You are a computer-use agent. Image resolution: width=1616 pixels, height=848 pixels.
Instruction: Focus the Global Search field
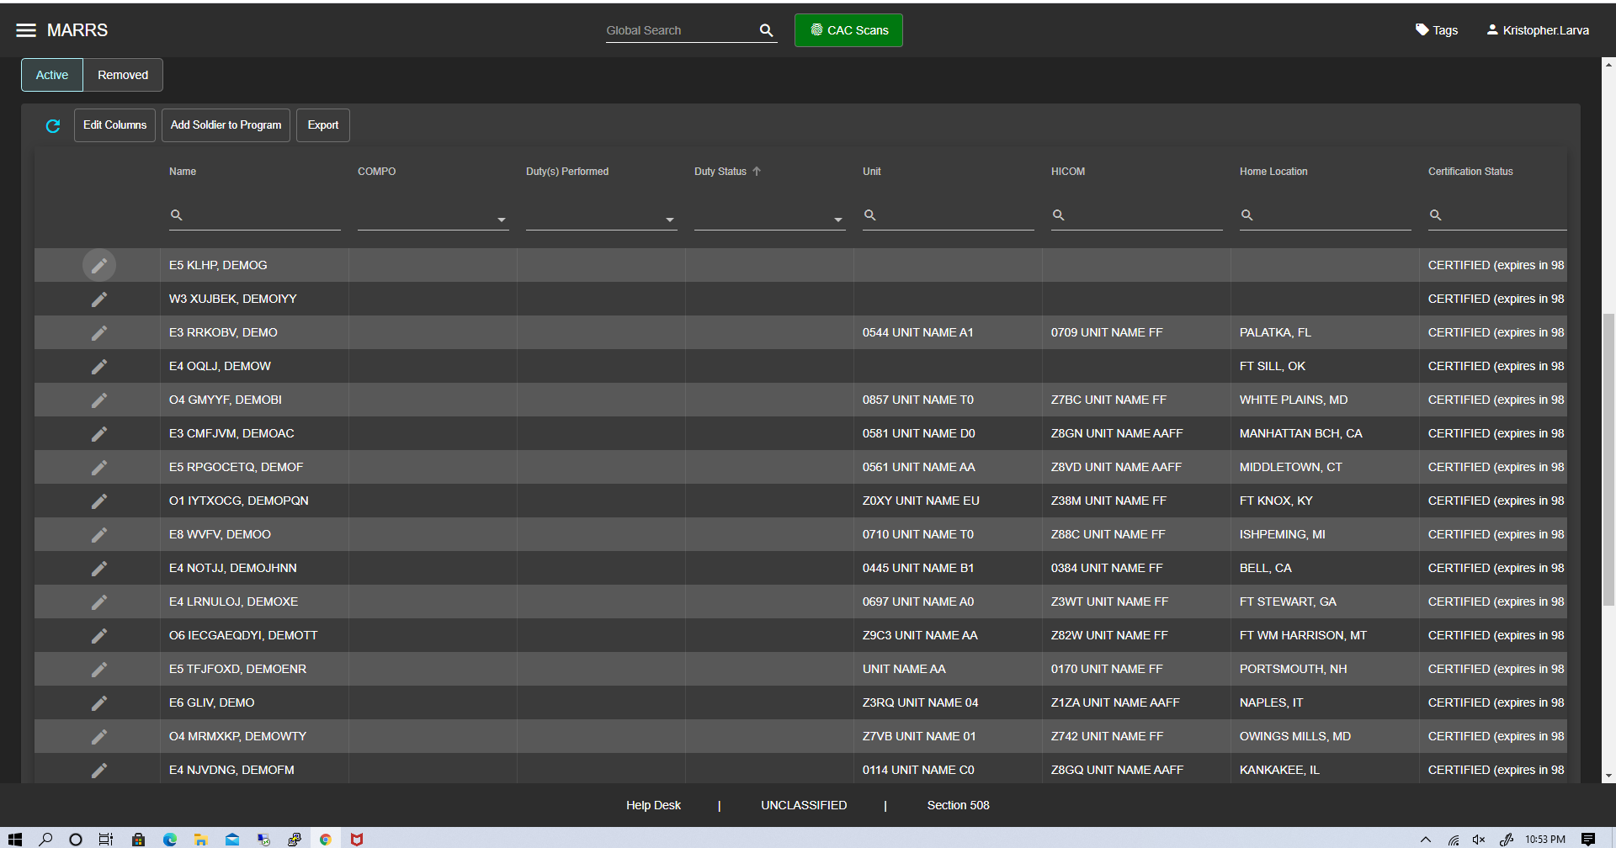pyautogui.click(x=680, y=30)
